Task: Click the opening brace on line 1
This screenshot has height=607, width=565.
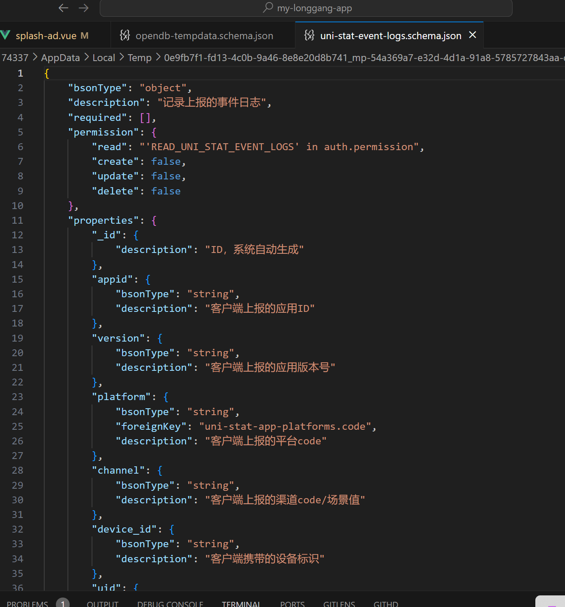Action: (x=47, y=73)
